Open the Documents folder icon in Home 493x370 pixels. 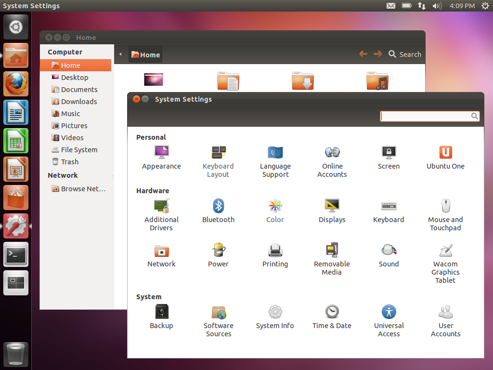point(228,81)
